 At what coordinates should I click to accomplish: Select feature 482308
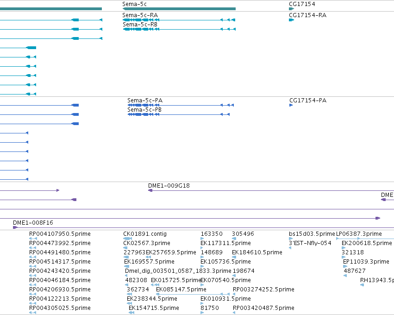[136, 280]
